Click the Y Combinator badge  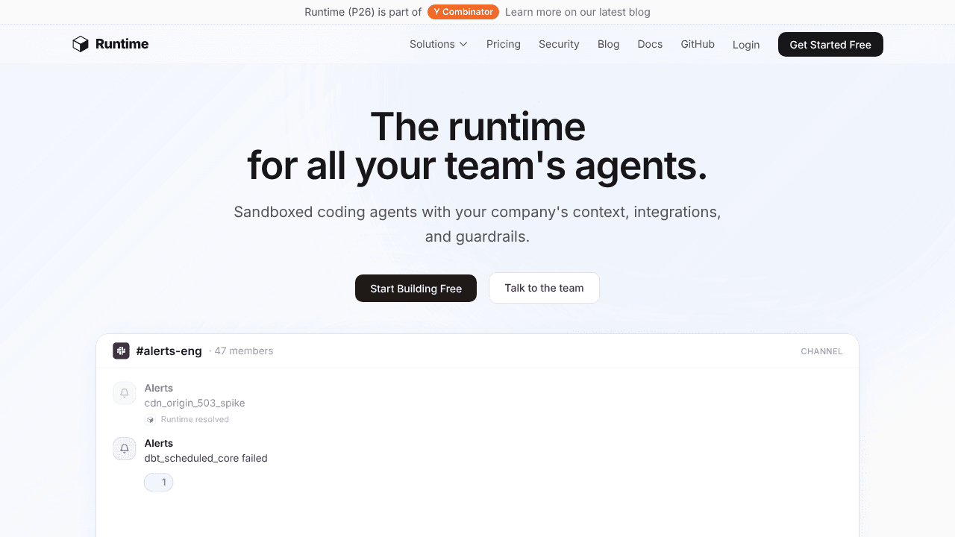(463, 12)
